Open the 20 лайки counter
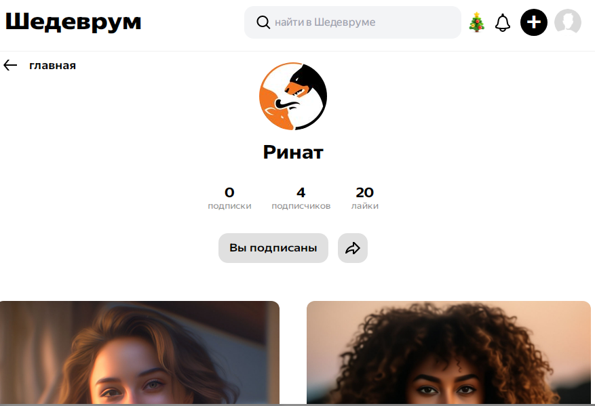The width and height of the screenshot is (595, 406). click(364, 199)
